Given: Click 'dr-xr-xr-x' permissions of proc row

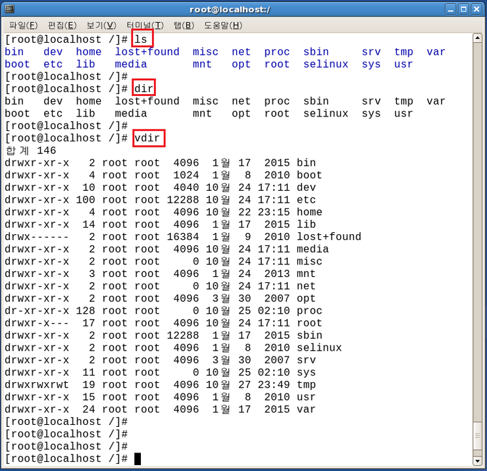Looking at the screenshot, I should 37,310.
